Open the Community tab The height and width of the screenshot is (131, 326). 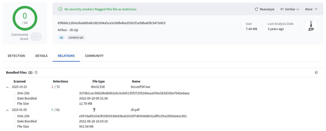[x=94, y=56]
